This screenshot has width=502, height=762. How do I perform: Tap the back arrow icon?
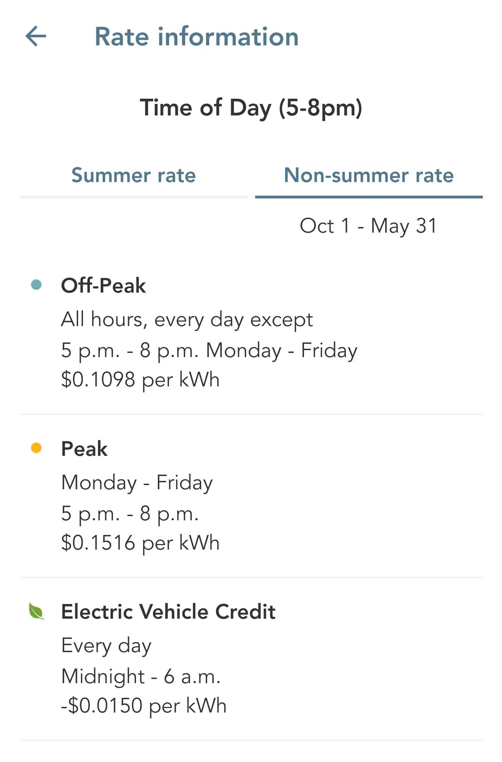tap(36, 36)
